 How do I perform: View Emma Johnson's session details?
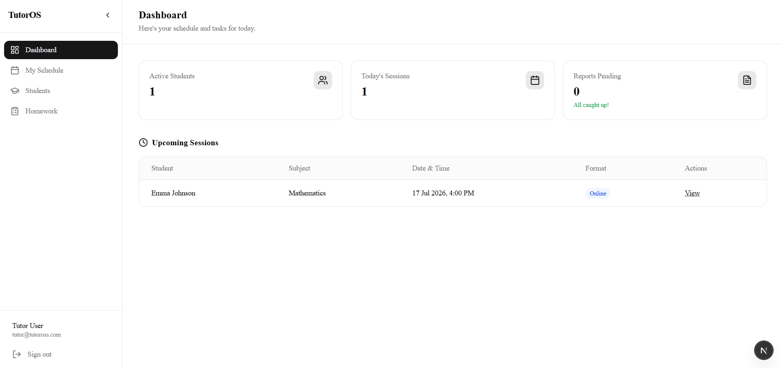692,193
